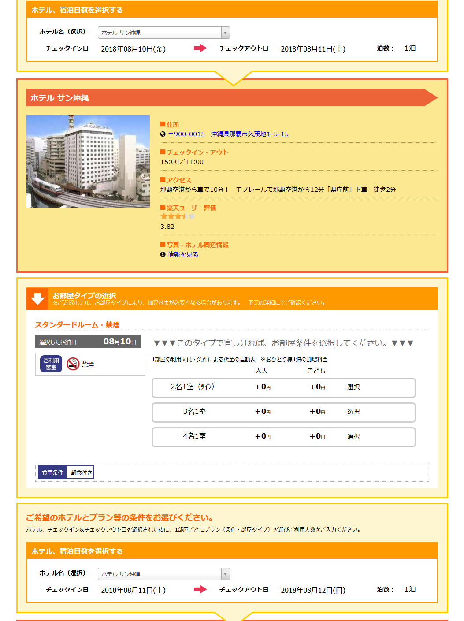
Task: Open the bottom ホテル名 dropdown near 08月11日 check-in
Action: pos(163,574)
